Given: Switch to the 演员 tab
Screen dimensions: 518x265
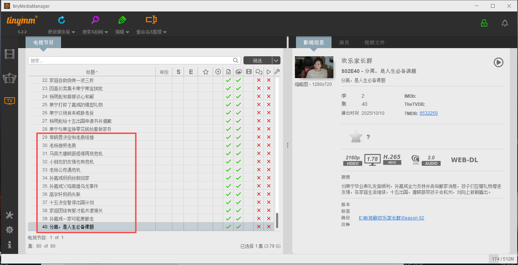Looking at the screenshot, I should (344, 42).
